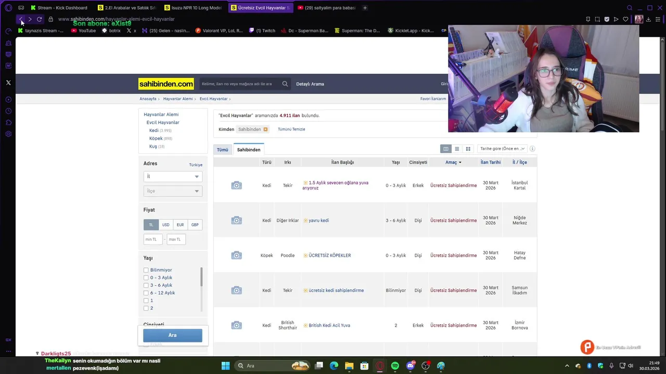Click Hayvanlar Alemi breadcrumb
666x374 pixels.
pyautogui.click(x=178, y=99)
